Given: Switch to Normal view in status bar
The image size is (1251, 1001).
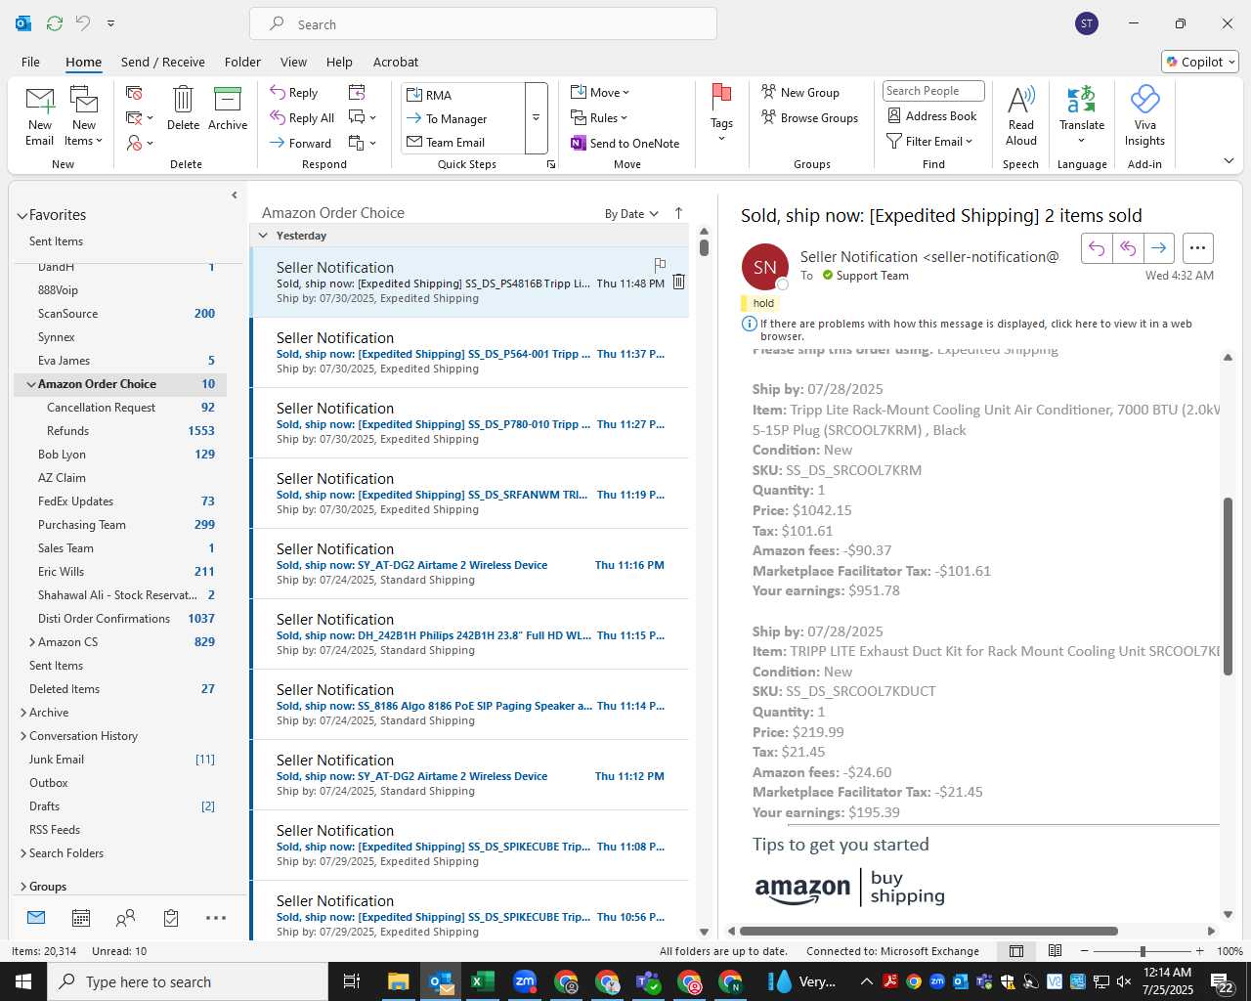Looking at the screenshot, I should point(1016,951).
